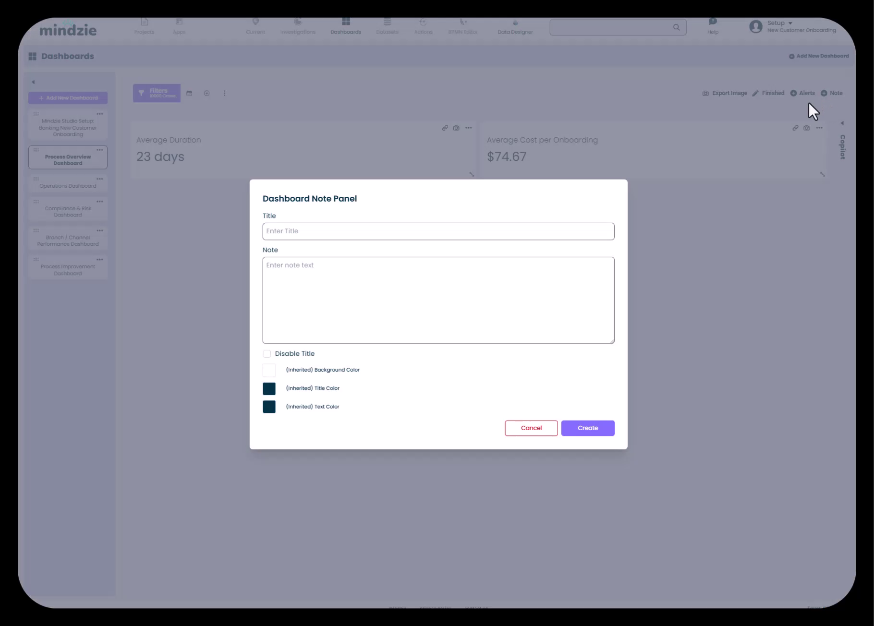Screen dimensions: 874x626
Task: Select Operations Dashboard in sidebar
Action: pyautogui.click(x=68, y=186)
